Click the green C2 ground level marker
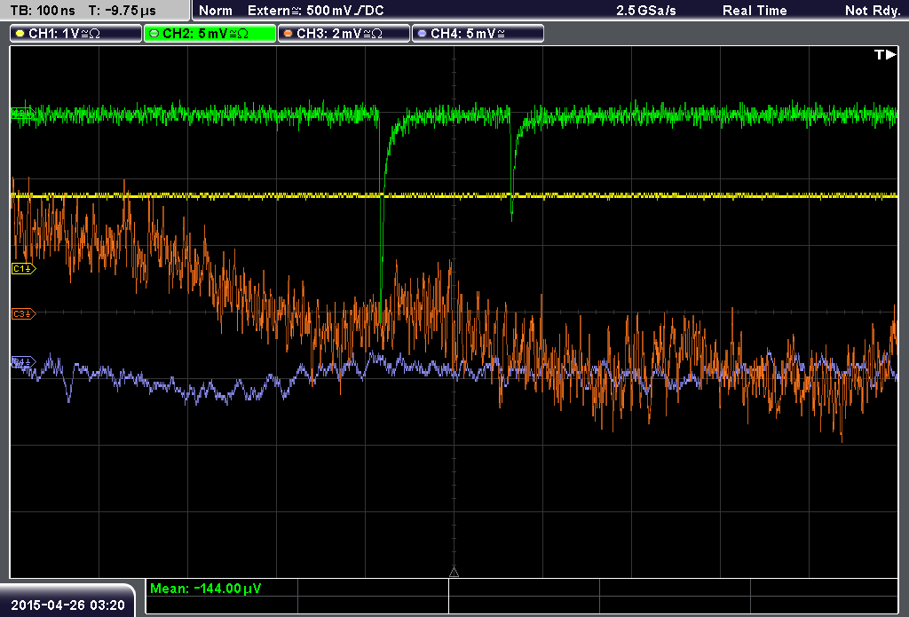909x617 pixels. (22, 113)
